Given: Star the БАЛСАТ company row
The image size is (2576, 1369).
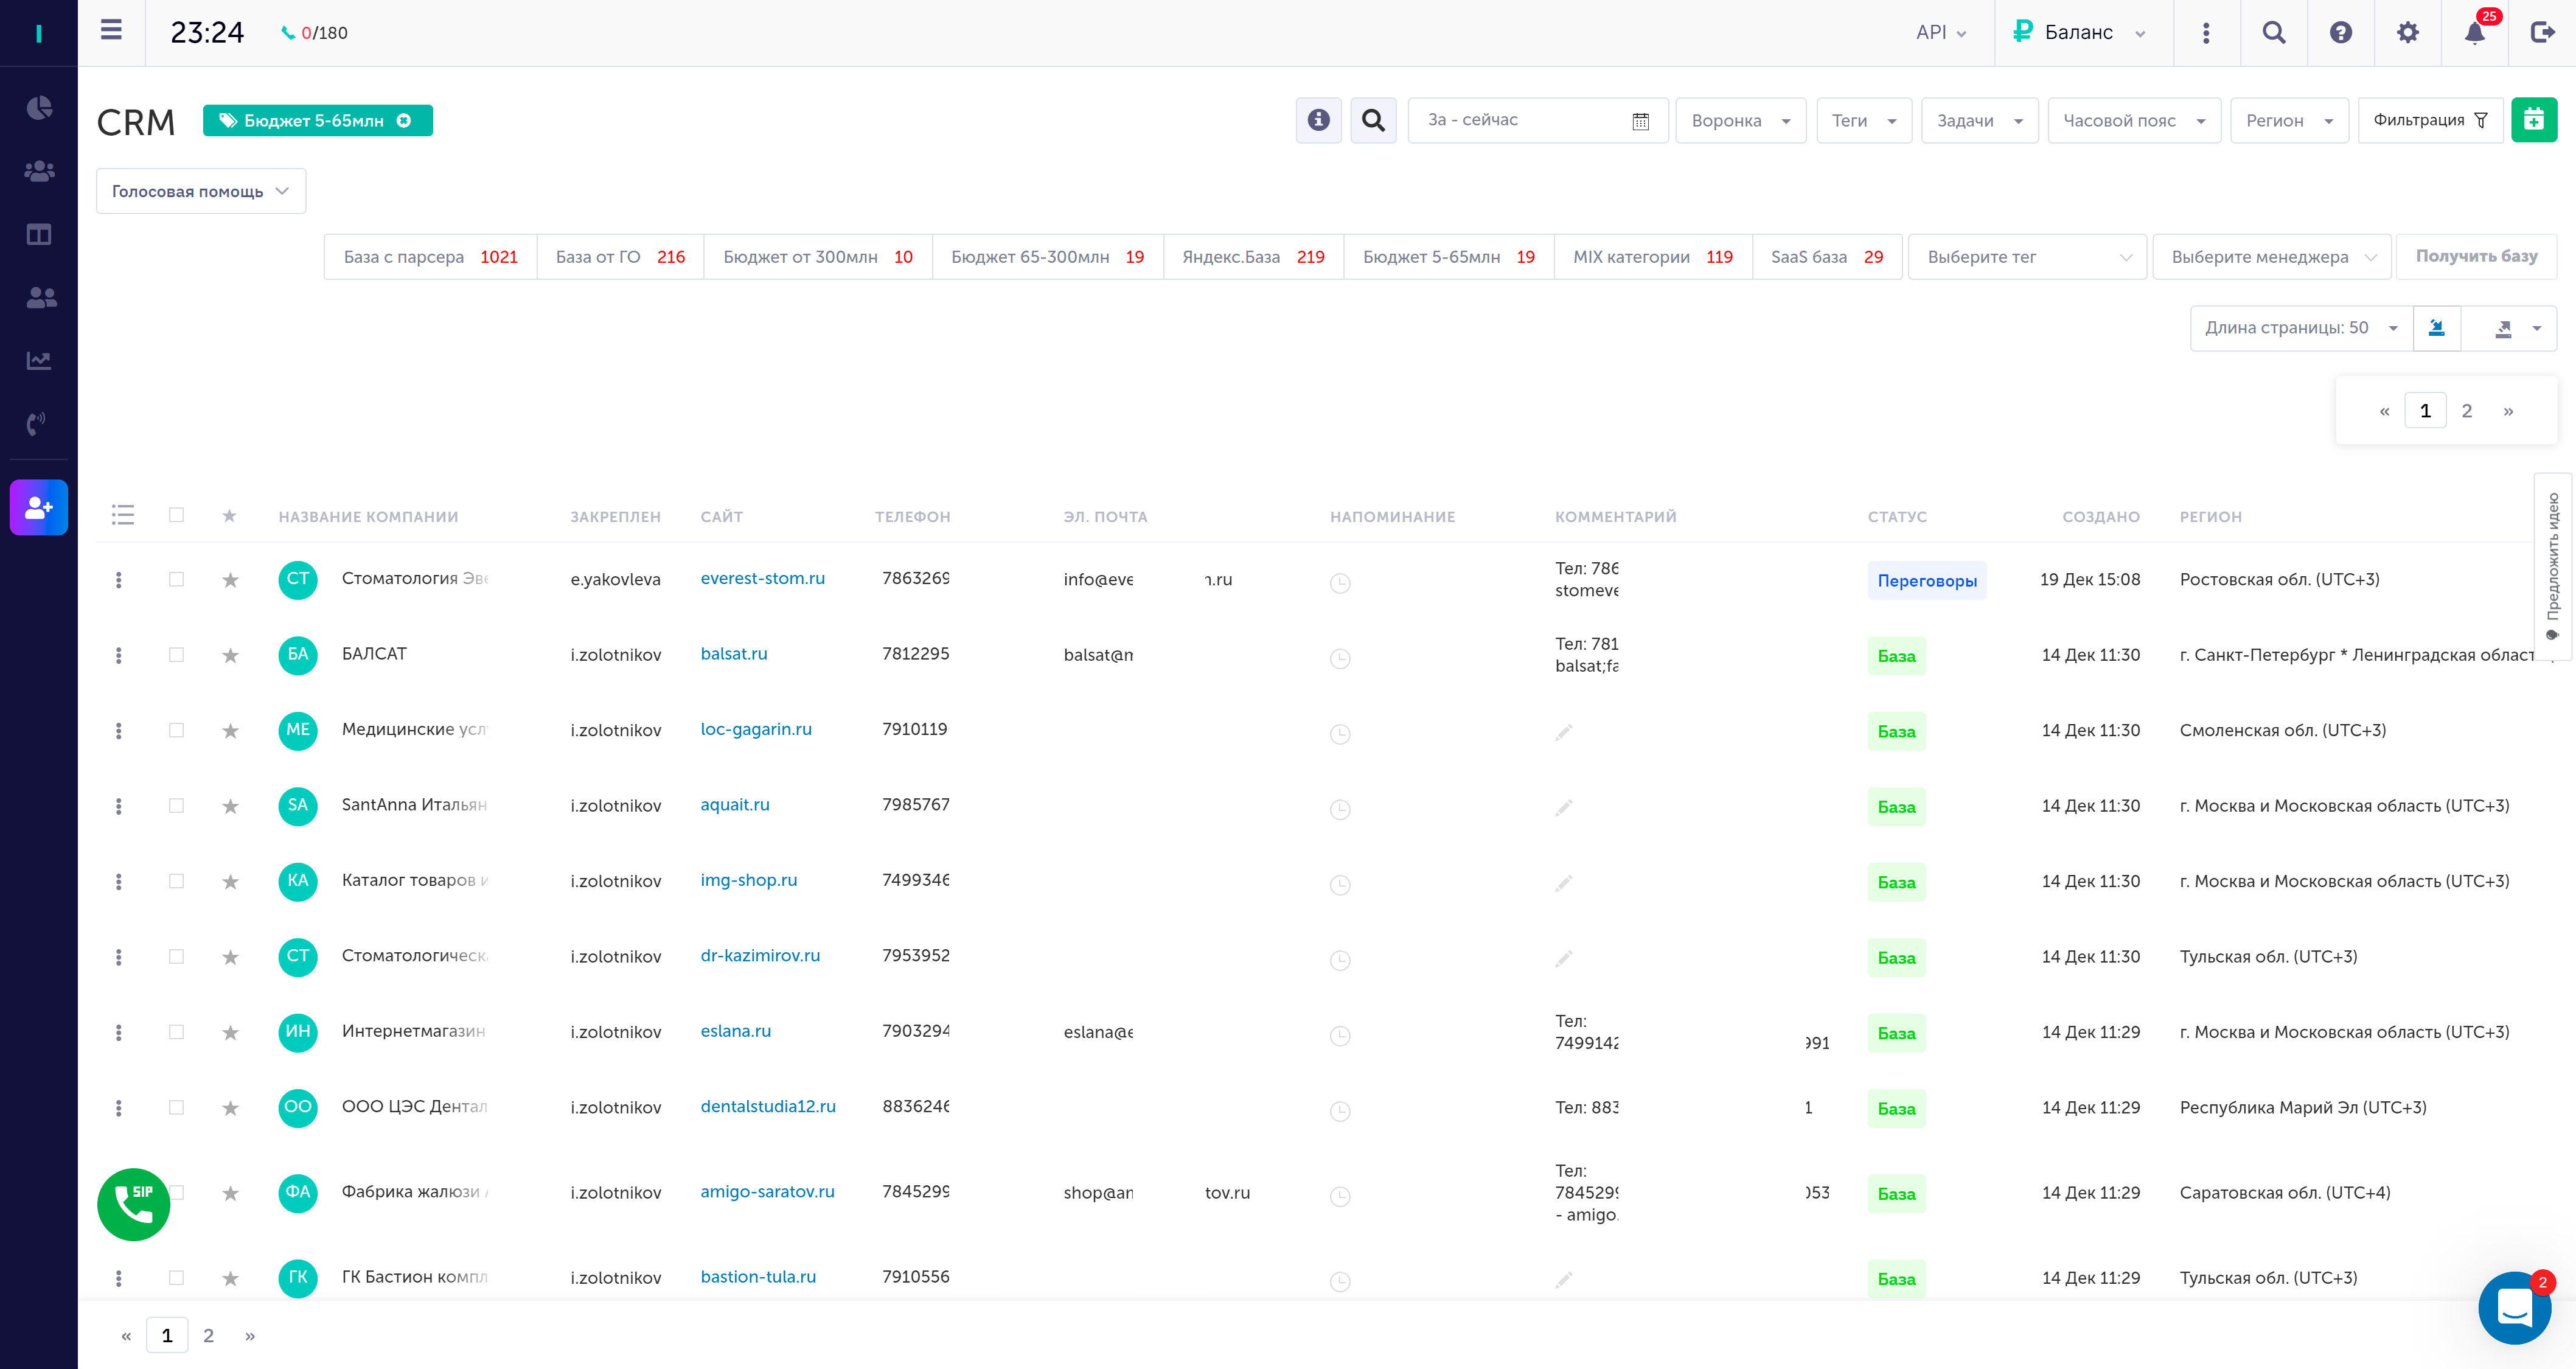Looking at the screenshot, I should (230, 655).
